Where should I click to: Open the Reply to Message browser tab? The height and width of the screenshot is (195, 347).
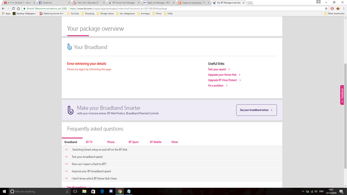tap(159, 3)
